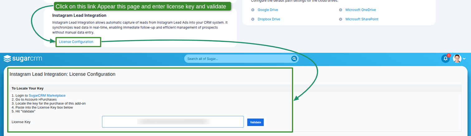471x136 pixels.
Task: Open Google Drive settings link
Action: [268, 10]
